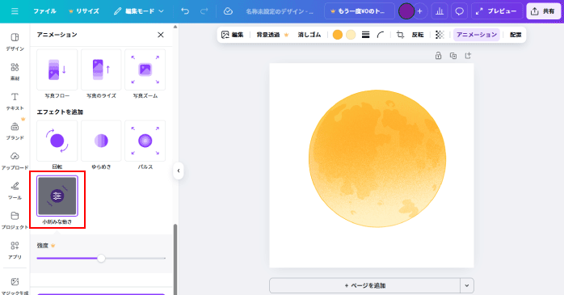Click the 配置 position button

click(x=516, y=35)
